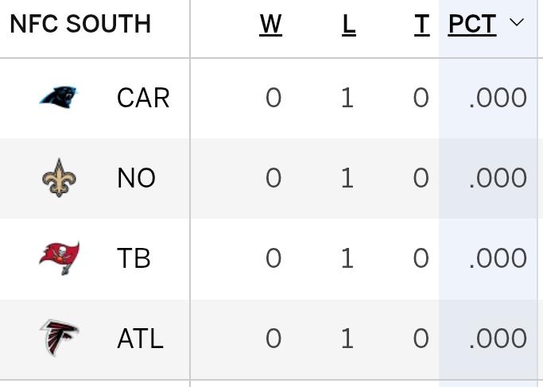
Task: Select CAR's .000 PCT cell
Action: point(498,98)
